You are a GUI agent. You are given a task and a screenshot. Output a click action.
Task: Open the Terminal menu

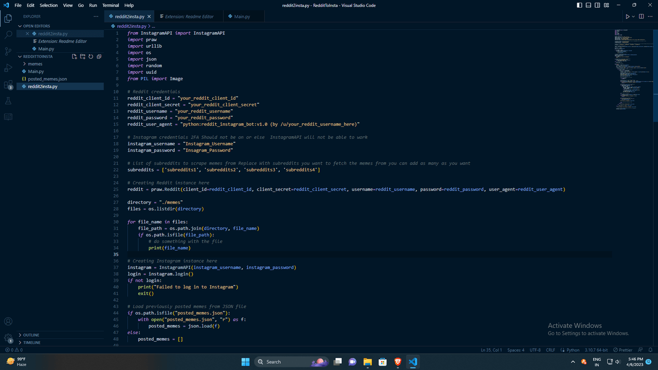pos(111,5)
